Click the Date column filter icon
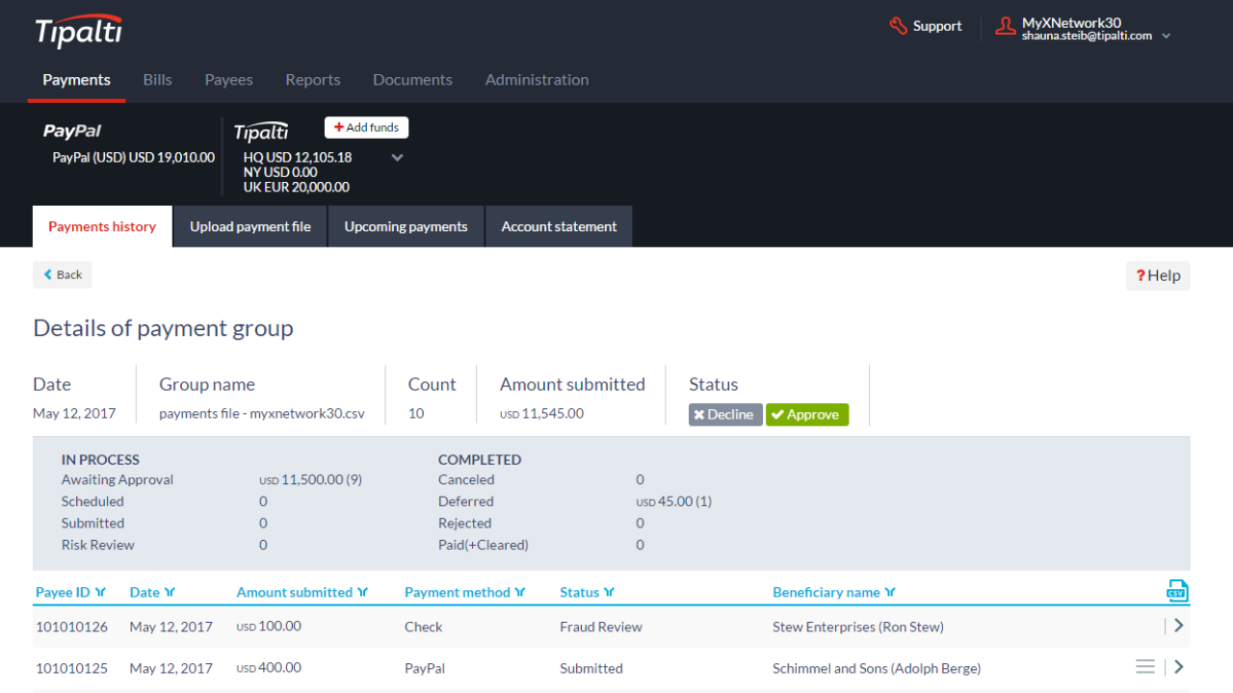The image size is (1233, 693). [x=171, y=593]
